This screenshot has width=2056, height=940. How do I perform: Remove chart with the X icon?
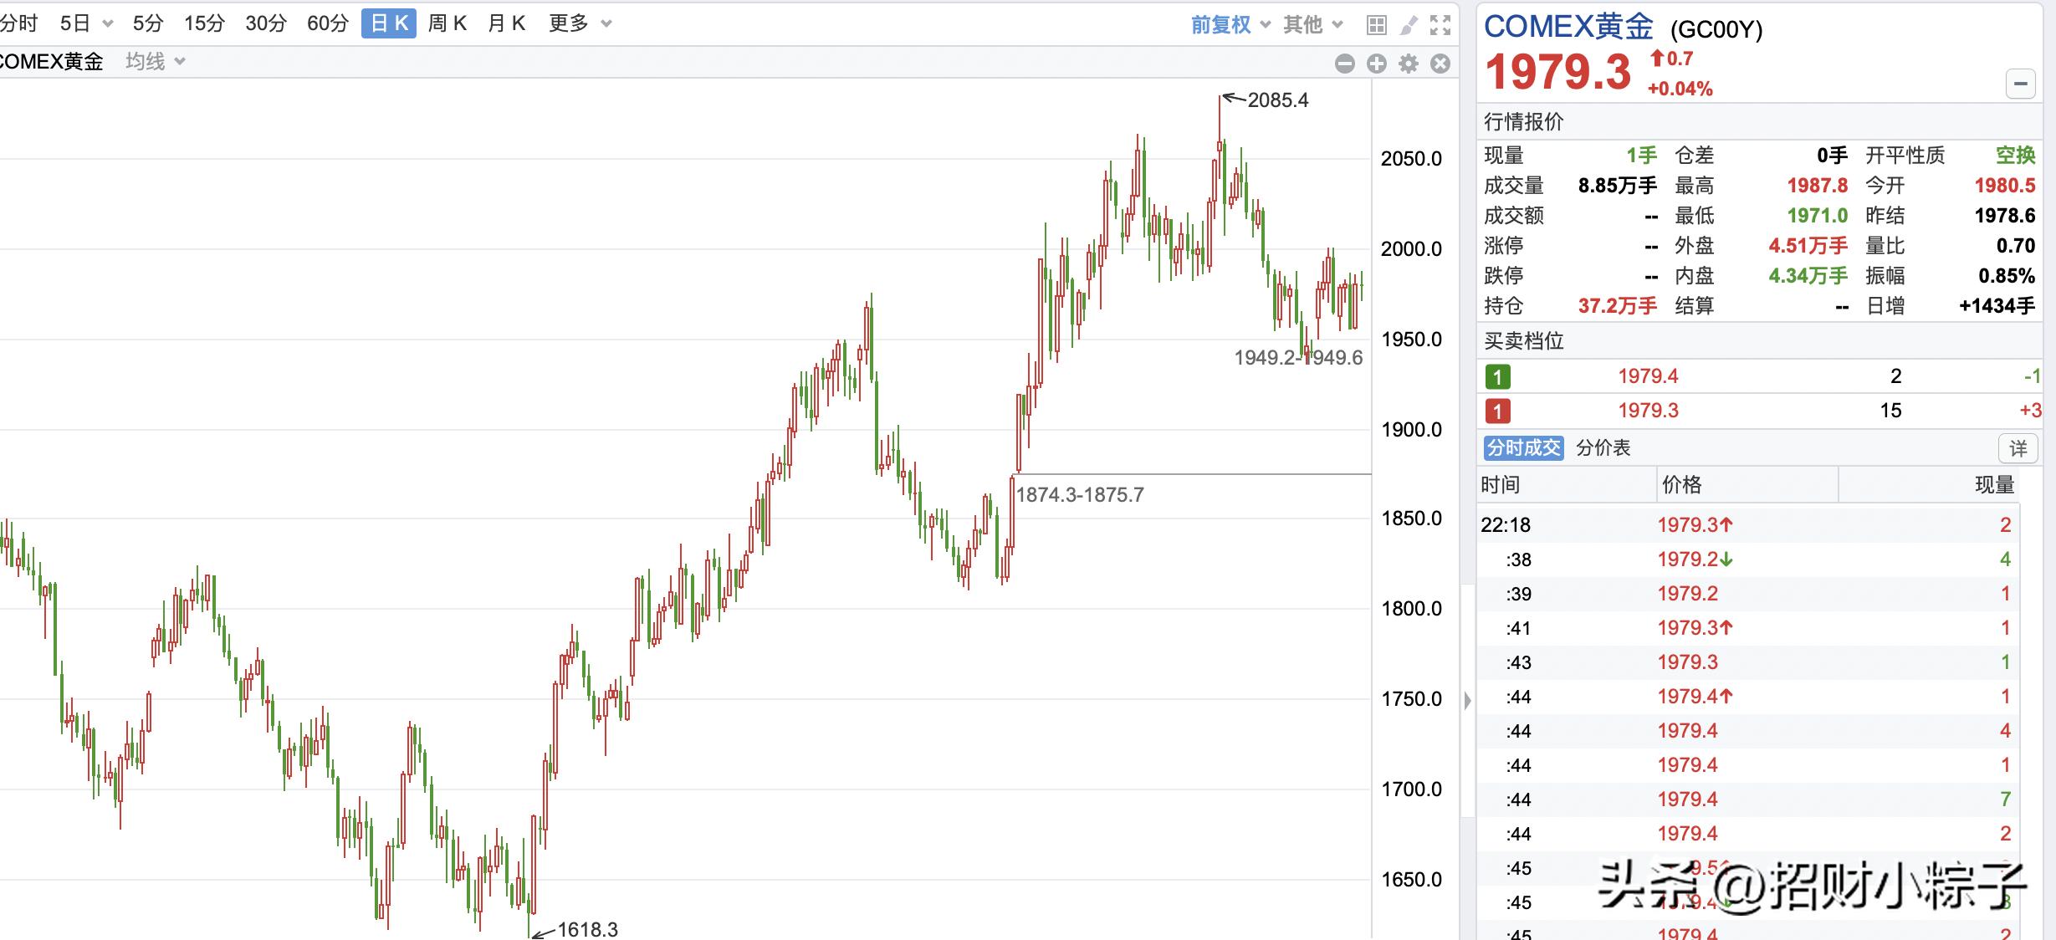(x=1440, y=64)
